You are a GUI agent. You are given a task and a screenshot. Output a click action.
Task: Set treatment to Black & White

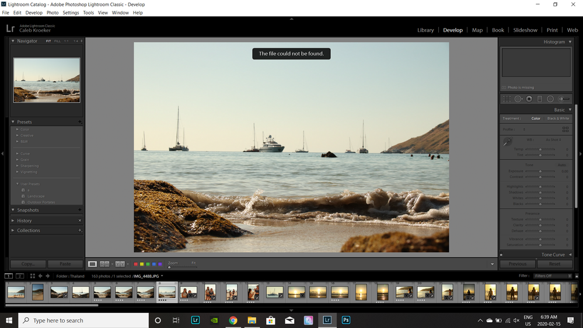(557, 118)
